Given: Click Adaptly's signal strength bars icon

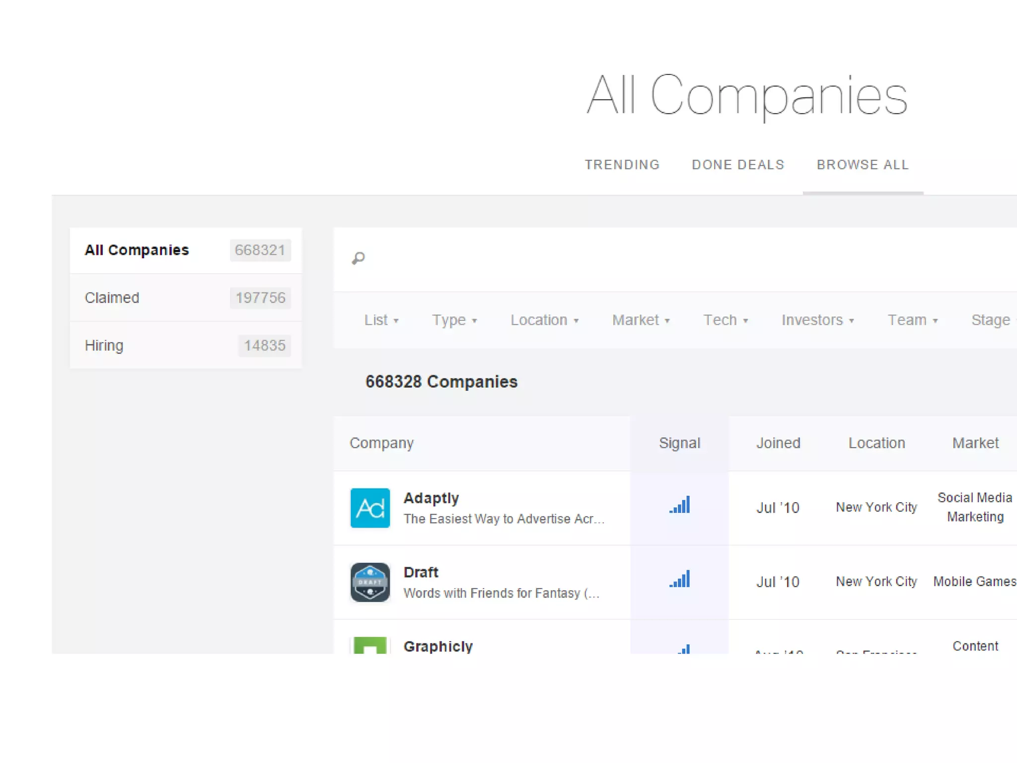Looking at the screenshot, I should point(679,505).
